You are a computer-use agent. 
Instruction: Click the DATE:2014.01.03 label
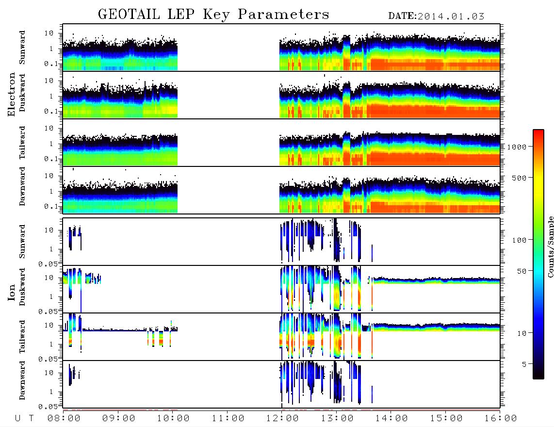coord(436,16)
